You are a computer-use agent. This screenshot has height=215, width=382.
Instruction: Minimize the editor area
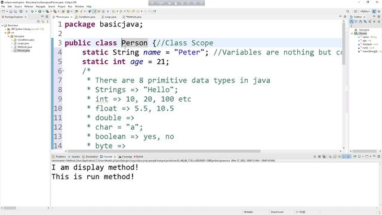click(340, 17)
